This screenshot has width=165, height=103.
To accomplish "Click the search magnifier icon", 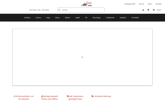I will 59,10.
